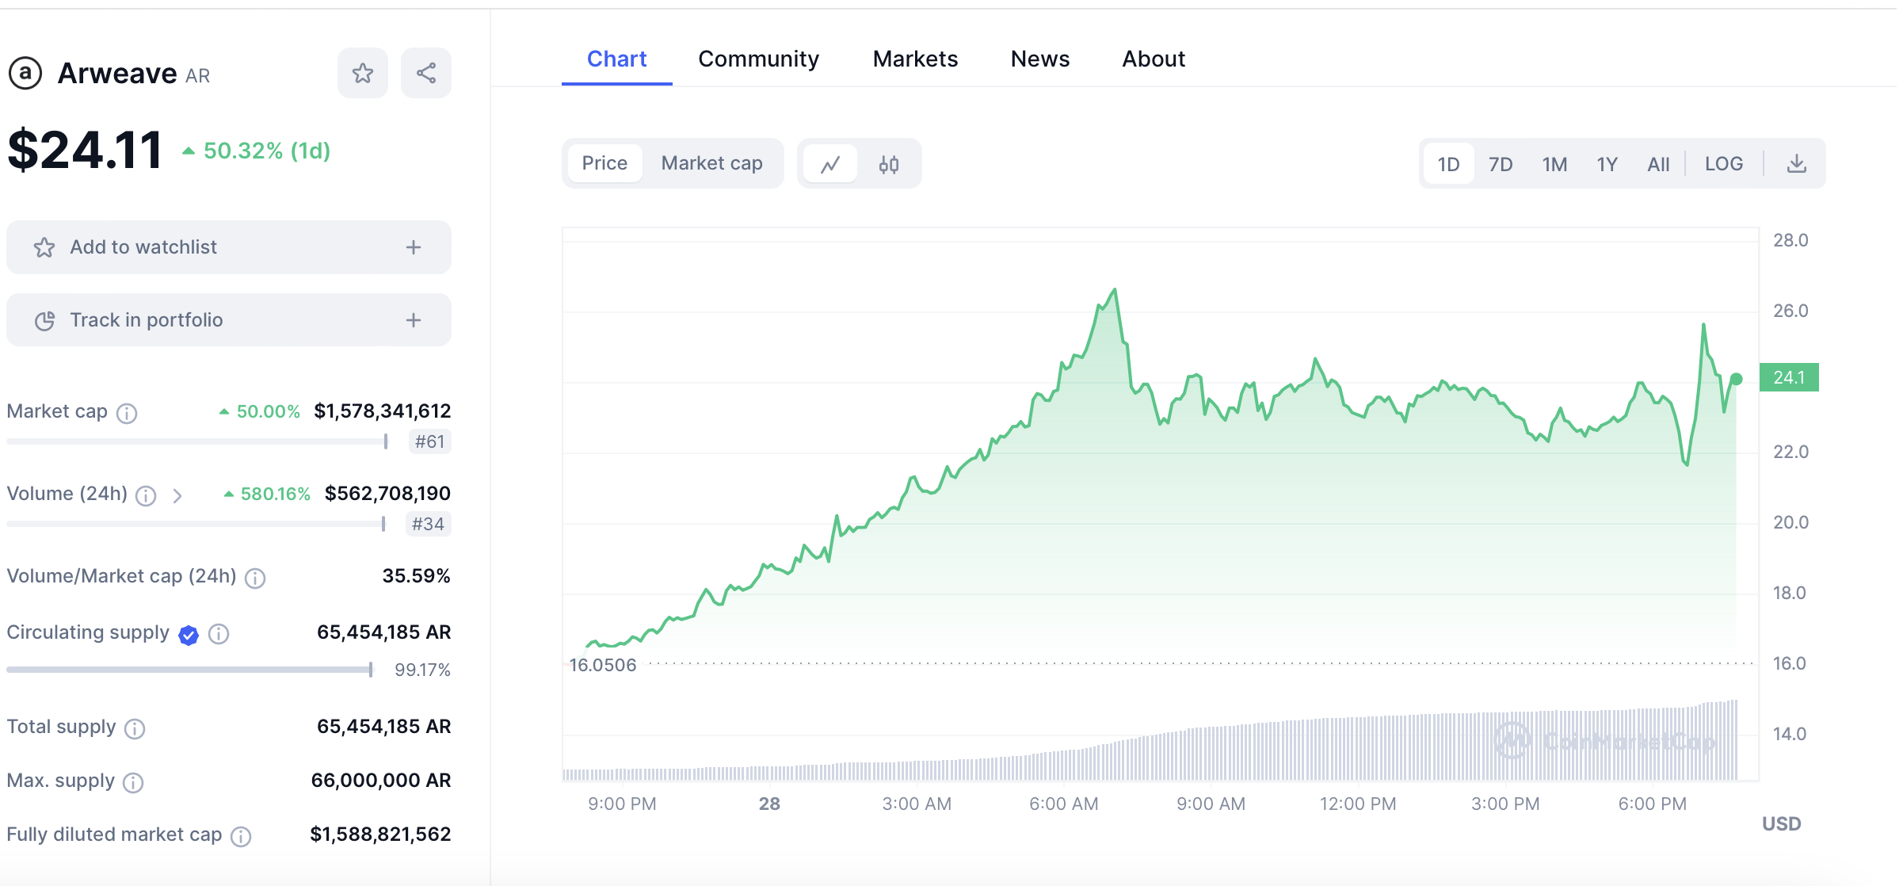Click the share icon button
Image resolution: width=1903 pixels, height=886 pixels.
click(x=426, y=74)
